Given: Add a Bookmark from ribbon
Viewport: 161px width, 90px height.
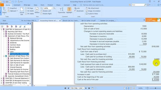Looking at the screenshot, I should tap(79, 11).
